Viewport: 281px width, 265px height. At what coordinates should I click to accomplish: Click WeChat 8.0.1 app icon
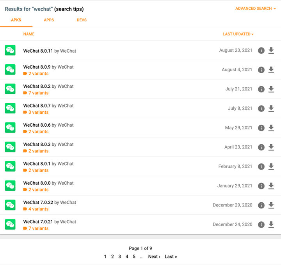pos(10,166)
